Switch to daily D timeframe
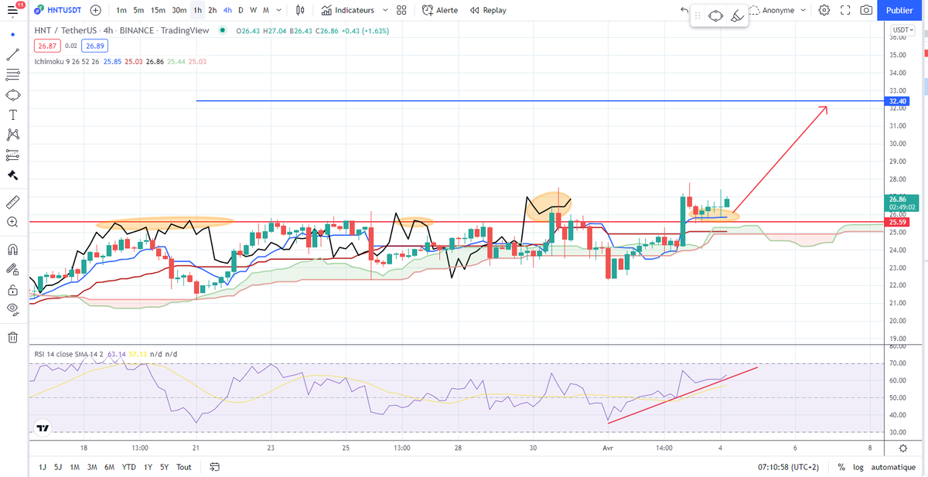Viewport: 928px width, 477px height. (x=241, y=11)
